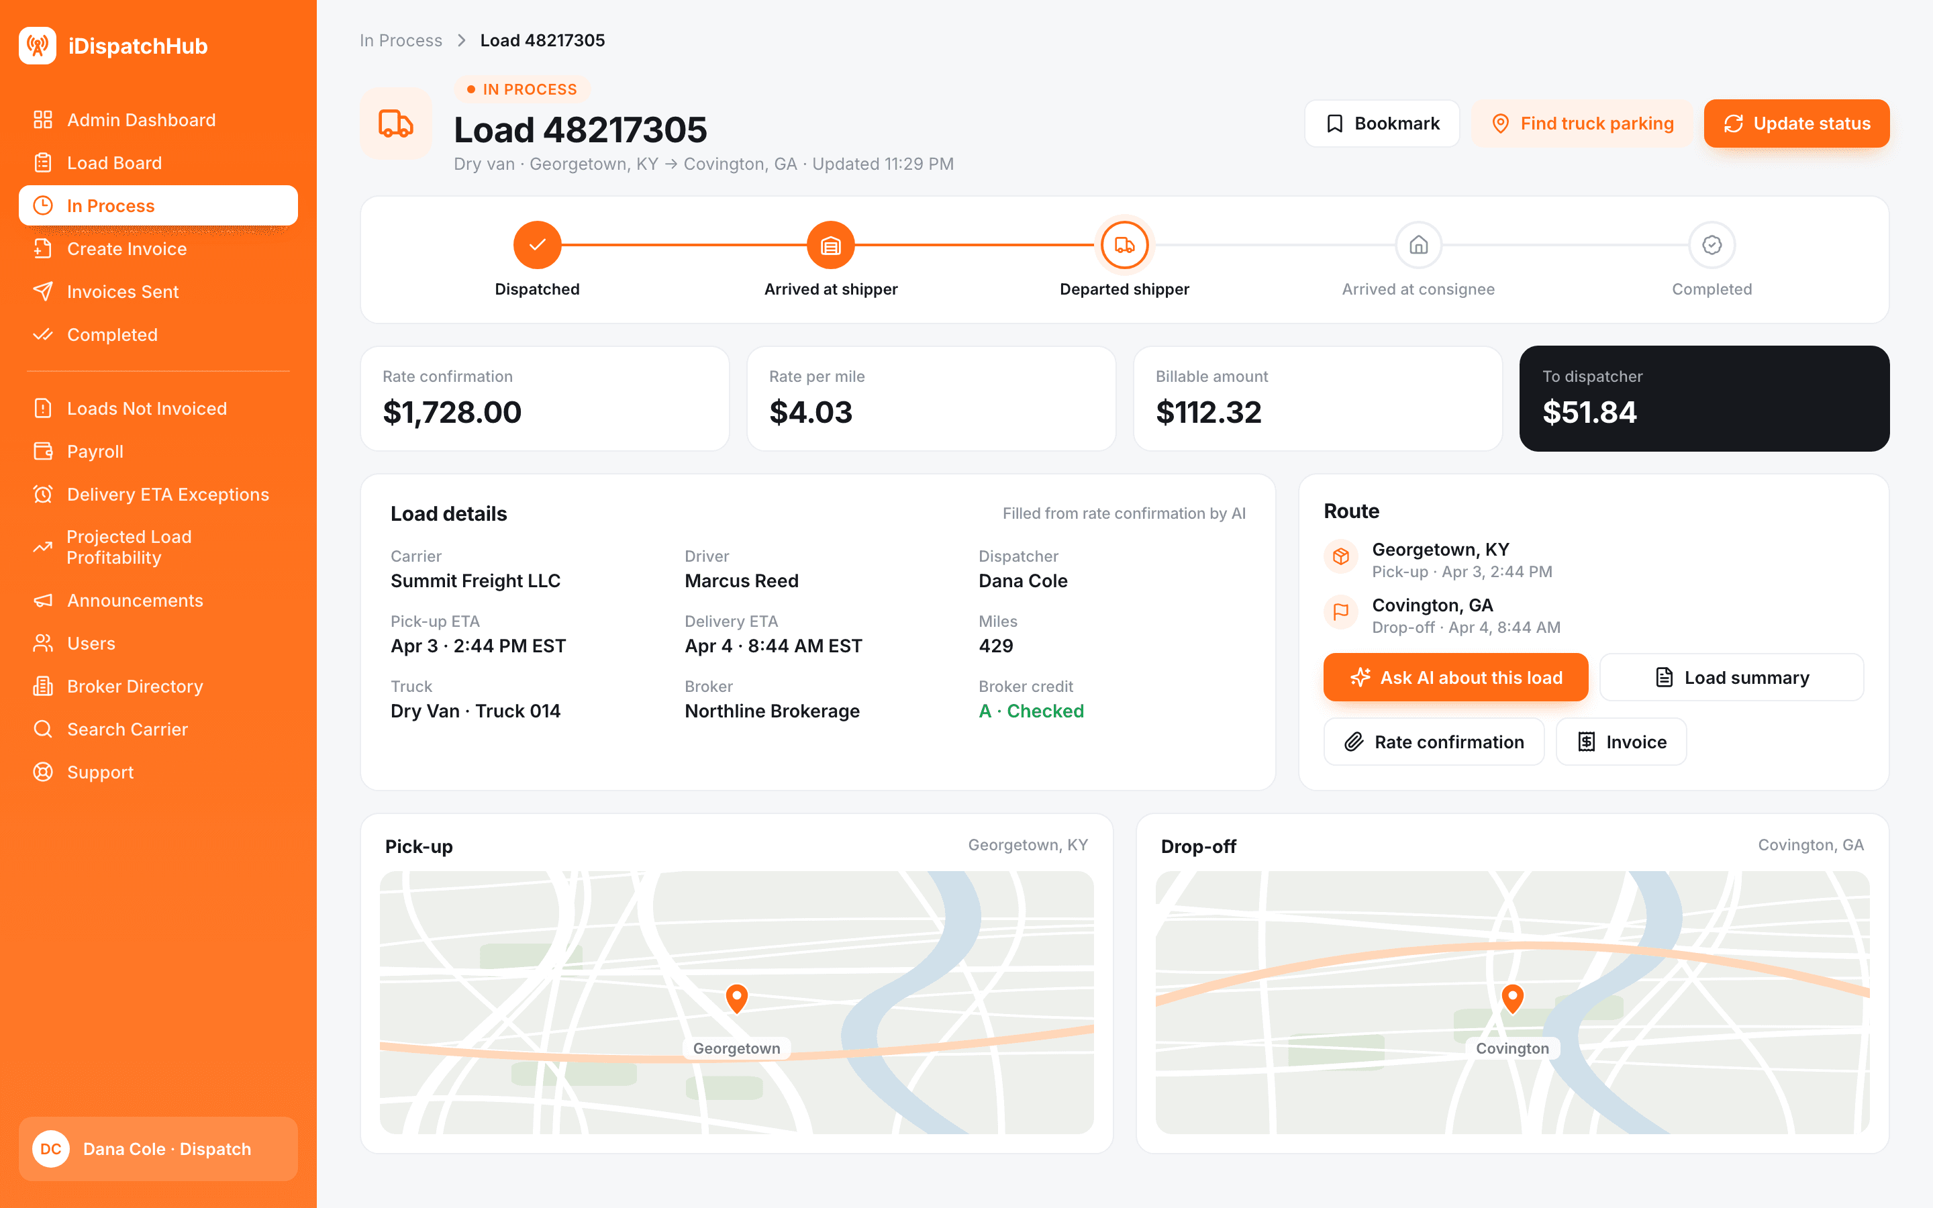Click the Invoices Sent paper-plane icon
Screen dimensions: 1933x1208
43,292
